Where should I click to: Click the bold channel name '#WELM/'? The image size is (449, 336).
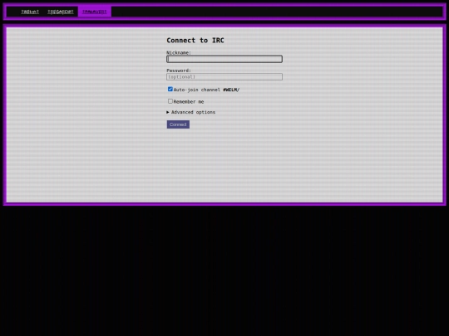point(231,90)
